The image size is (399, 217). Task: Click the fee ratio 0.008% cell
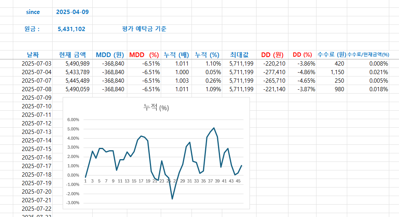click(x=368, y=64)
